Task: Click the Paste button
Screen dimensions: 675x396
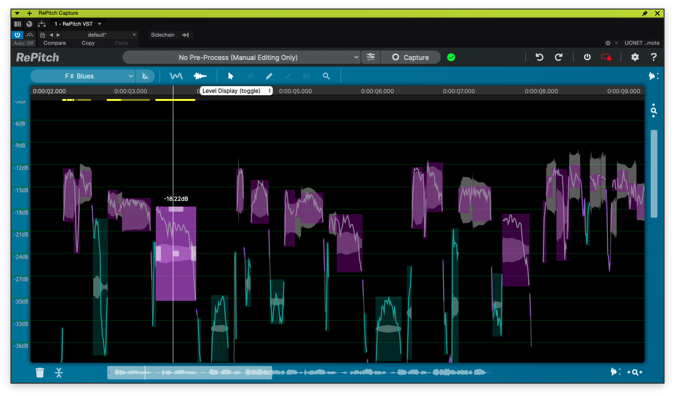Action: coord(121,43)
